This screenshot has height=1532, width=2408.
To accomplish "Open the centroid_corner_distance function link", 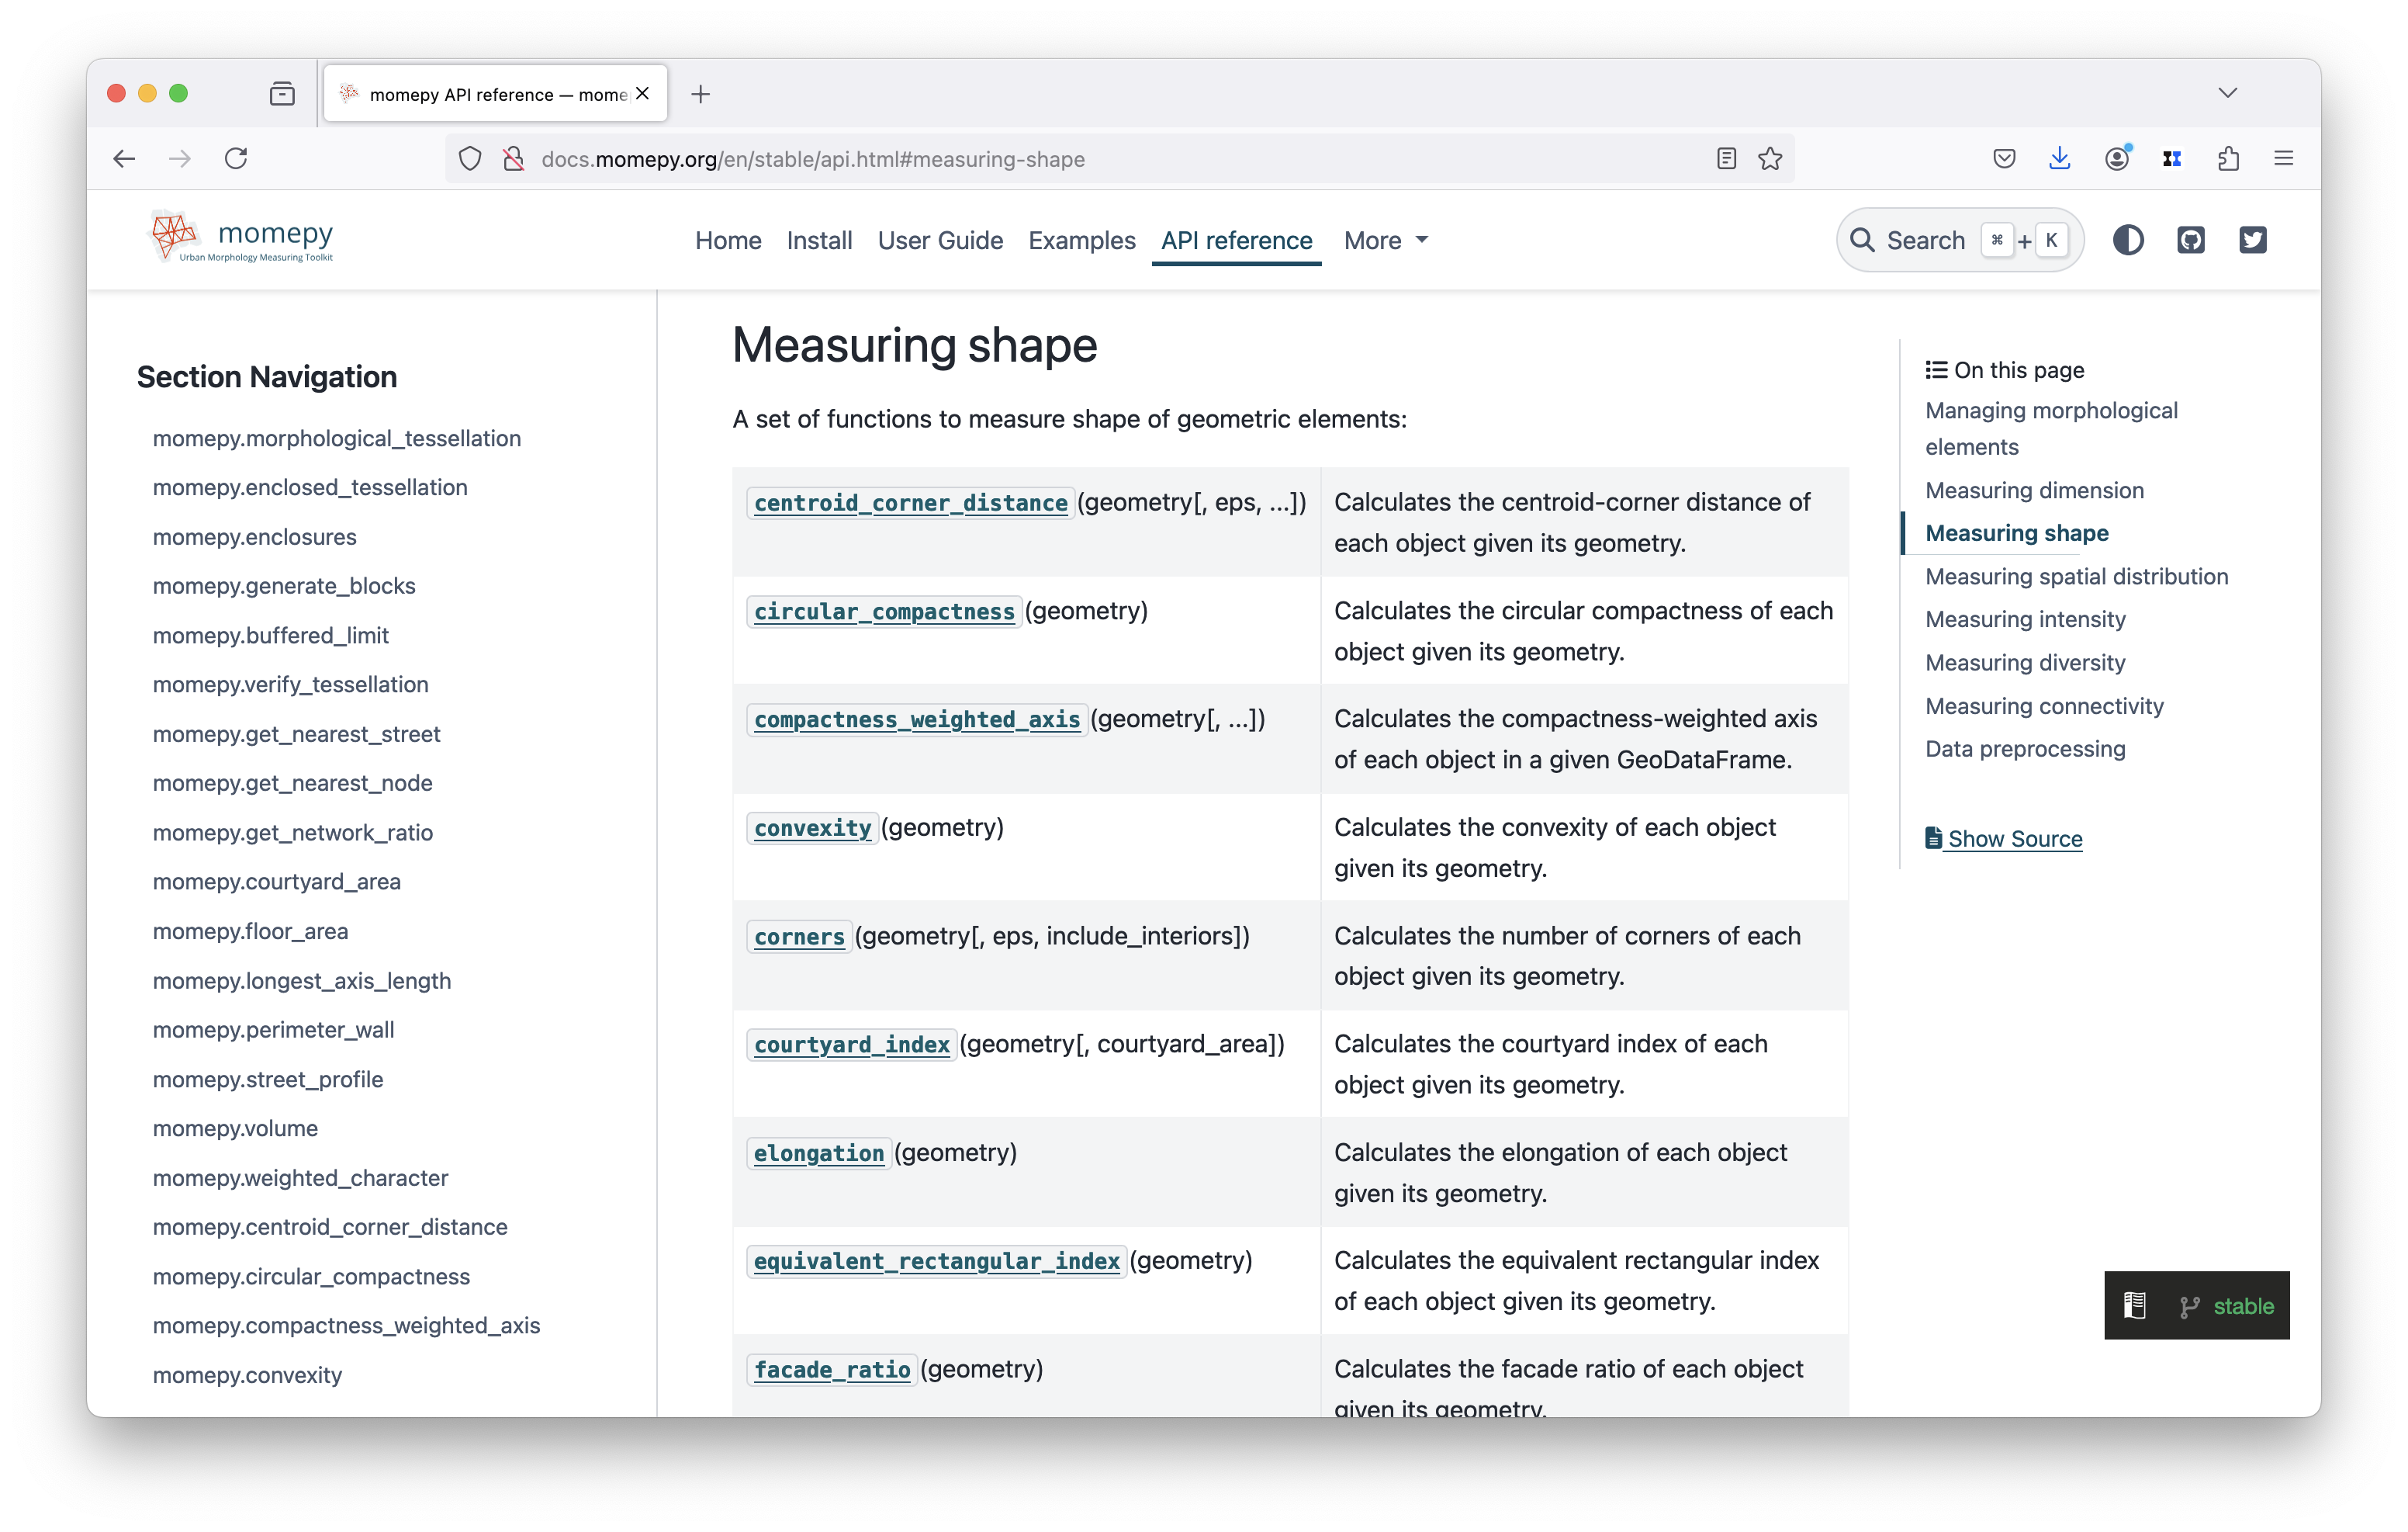I will pos(910,504).
